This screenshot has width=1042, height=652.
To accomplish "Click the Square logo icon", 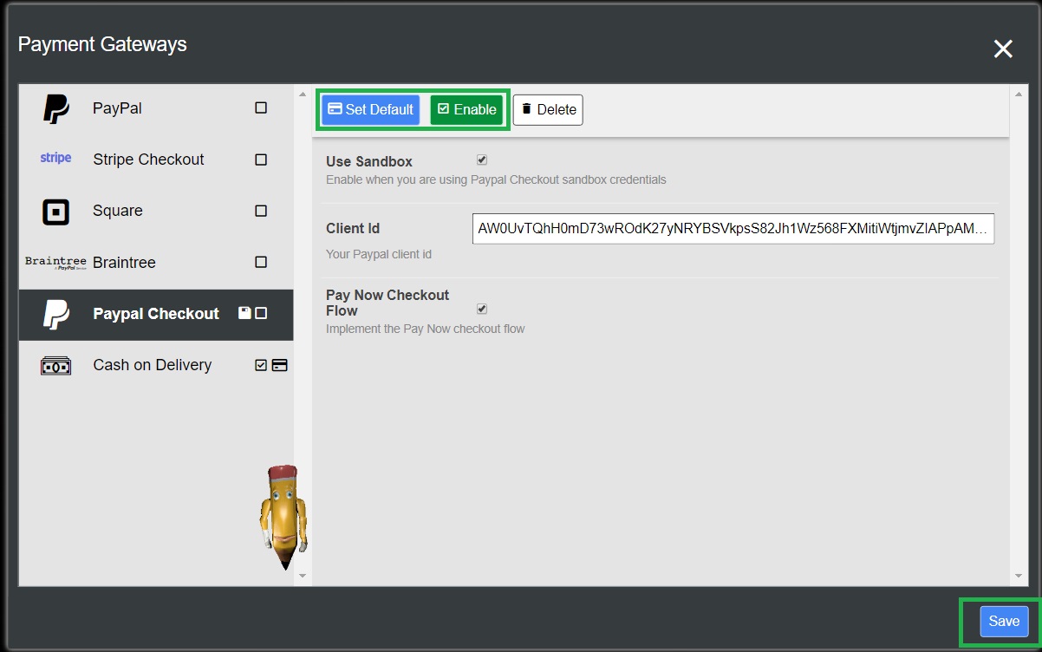I will pos(55,212).
